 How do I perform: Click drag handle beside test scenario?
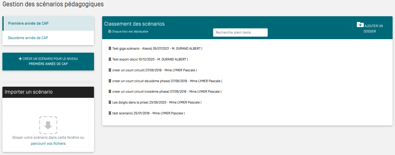coord(110,113)
